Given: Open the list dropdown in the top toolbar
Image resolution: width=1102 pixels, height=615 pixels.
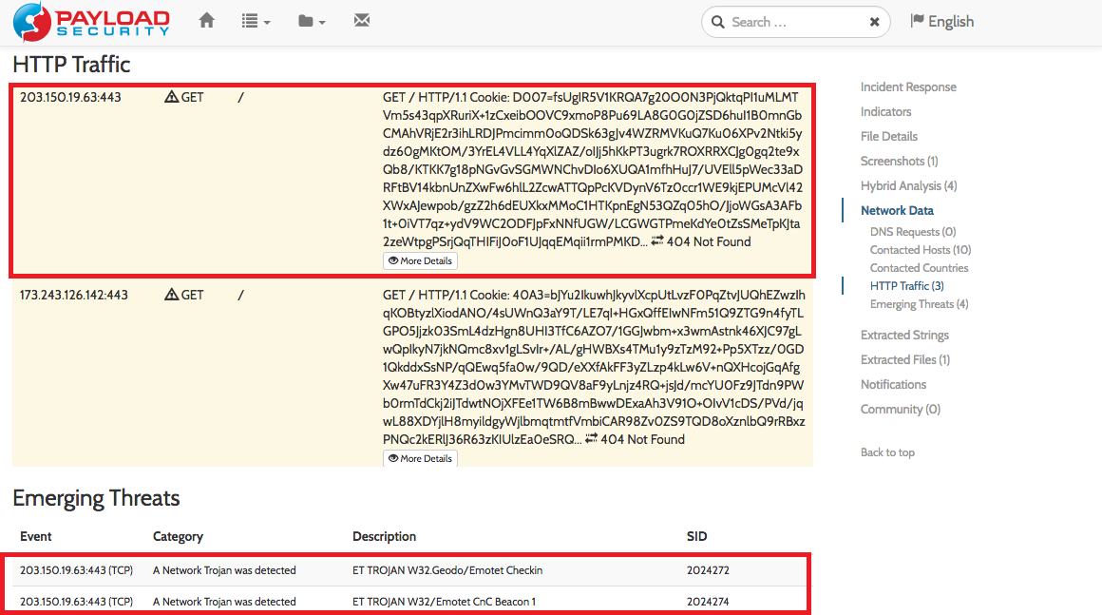Looking at the screenshot, I should pos(255,19).
